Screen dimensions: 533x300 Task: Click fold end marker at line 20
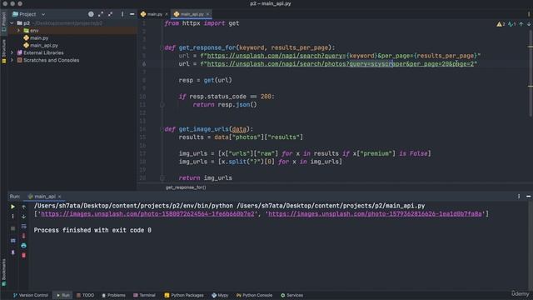click(x=162, y=177)
